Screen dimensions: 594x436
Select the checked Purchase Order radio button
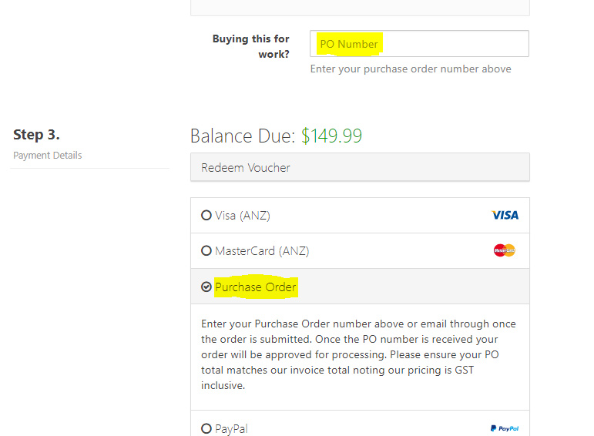[206, 287]
